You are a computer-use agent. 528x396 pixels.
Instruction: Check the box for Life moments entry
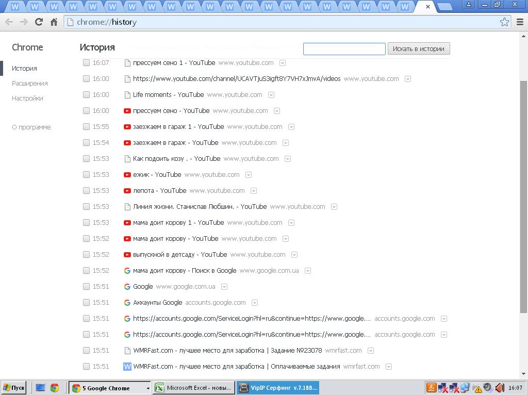pos(86,95)
